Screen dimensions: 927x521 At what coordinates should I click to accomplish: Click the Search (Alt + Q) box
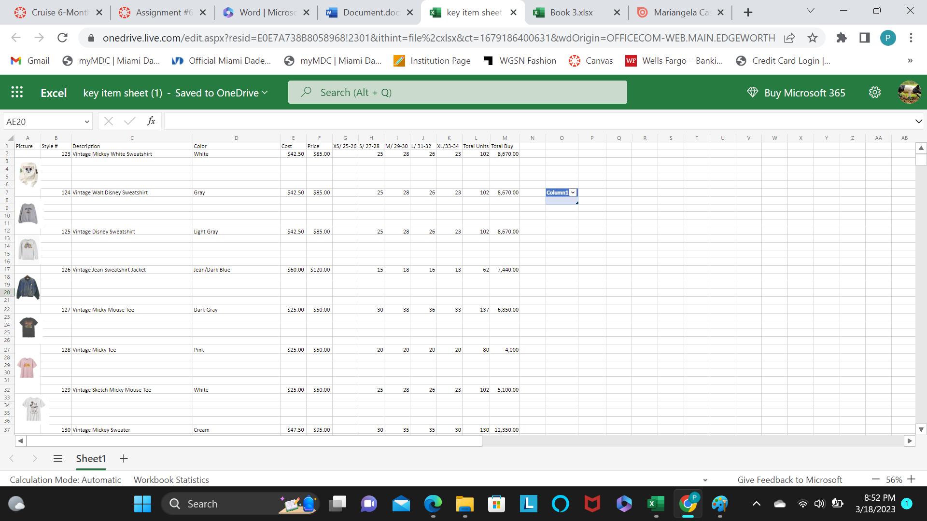[457, 93]
